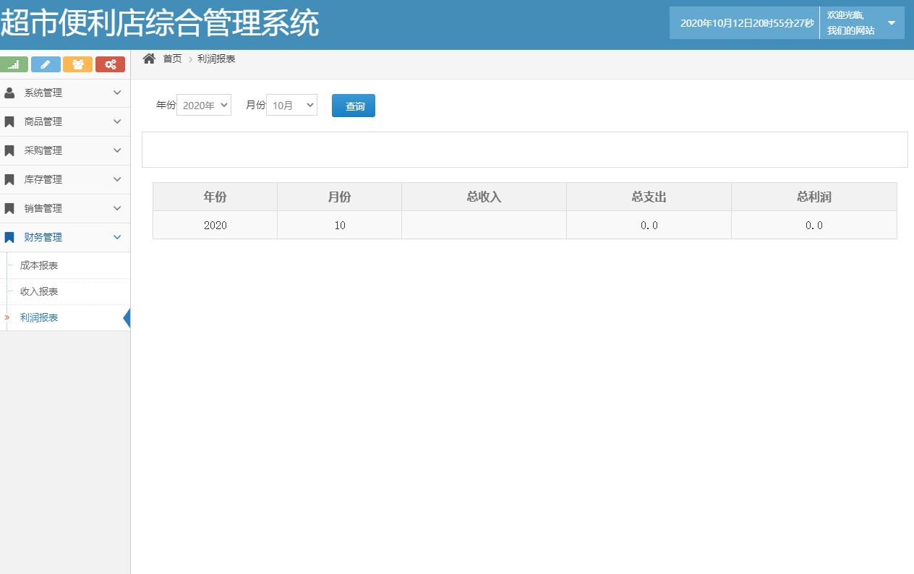Click the blue pencil edit icon
This screenshot has height=574, width=914.
(46, 64)
